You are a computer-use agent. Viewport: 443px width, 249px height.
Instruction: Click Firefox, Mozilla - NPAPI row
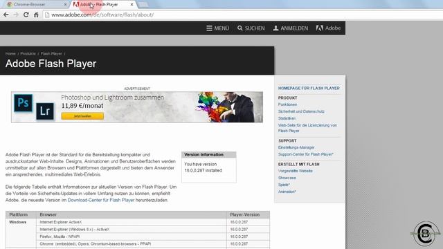(152, 237)
